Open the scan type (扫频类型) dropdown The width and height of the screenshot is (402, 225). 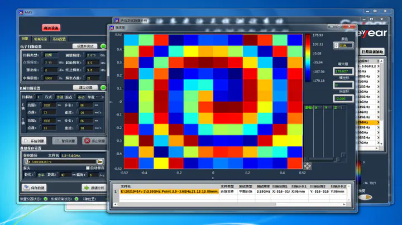click(50, 55)
